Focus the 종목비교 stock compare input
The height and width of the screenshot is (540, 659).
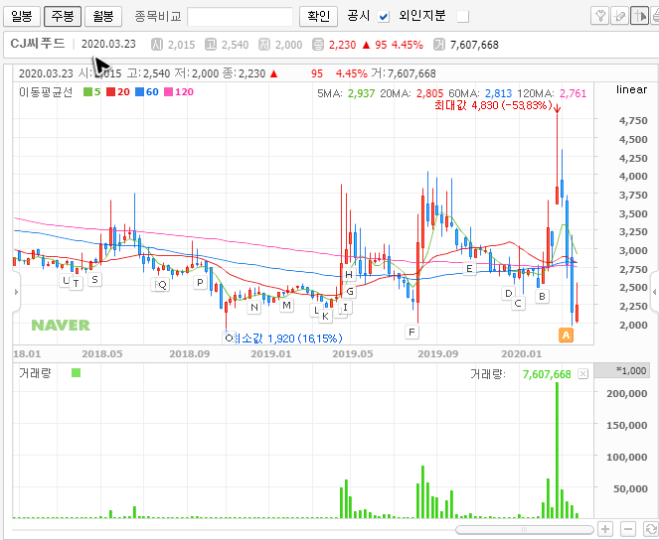tap(240, 17)
